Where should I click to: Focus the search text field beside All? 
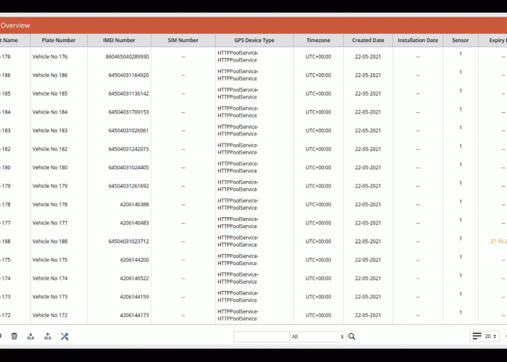(x=261, y=337)
